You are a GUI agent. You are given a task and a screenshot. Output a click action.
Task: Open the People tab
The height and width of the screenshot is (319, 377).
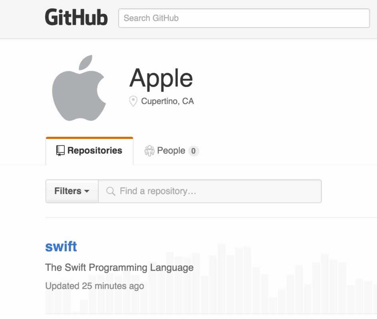(x=171, y=151)
